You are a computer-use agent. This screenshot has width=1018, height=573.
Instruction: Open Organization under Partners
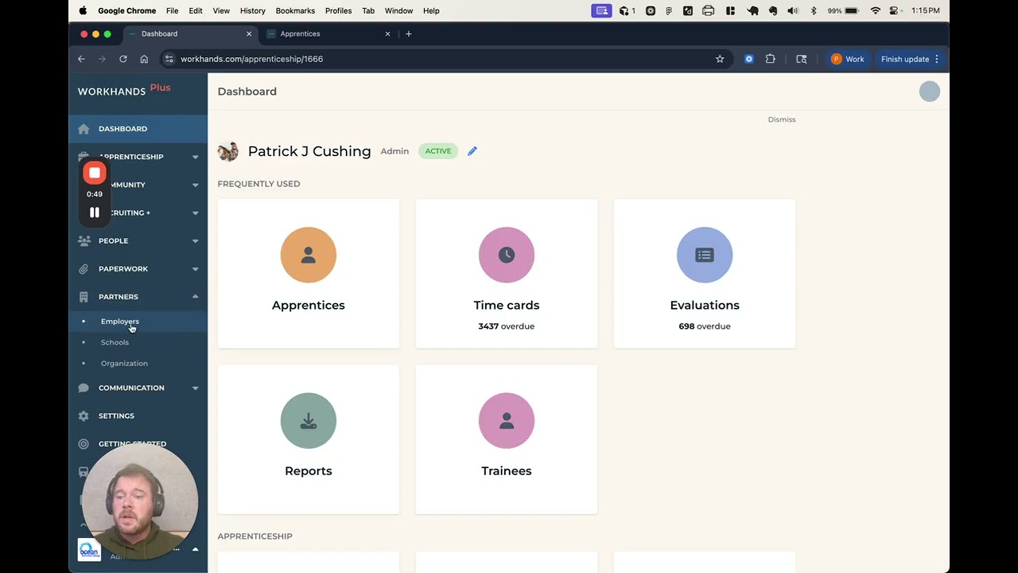coord(124,364)
